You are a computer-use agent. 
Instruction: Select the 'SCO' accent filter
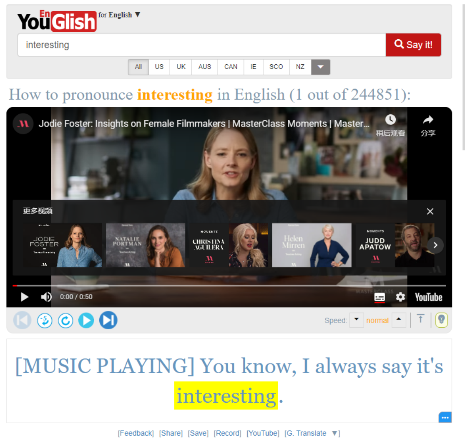276,67
